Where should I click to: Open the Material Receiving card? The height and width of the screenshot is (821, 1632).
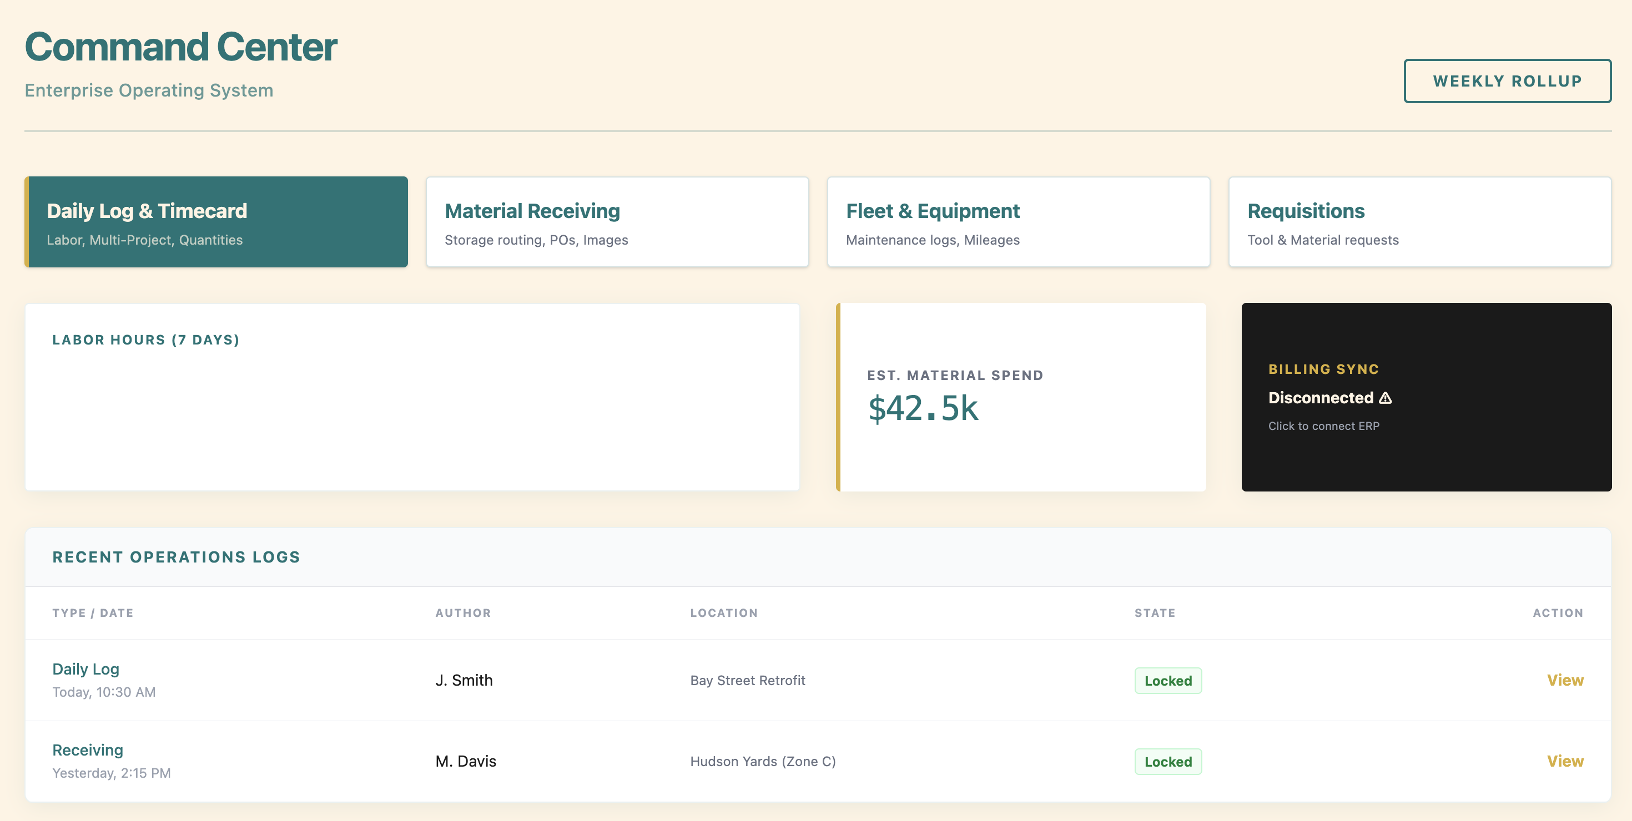tap(617, 222)
